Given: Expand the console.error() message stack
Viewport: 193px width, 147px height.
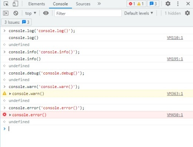Looking at the screenshot, I should click(x=10, y=115).
